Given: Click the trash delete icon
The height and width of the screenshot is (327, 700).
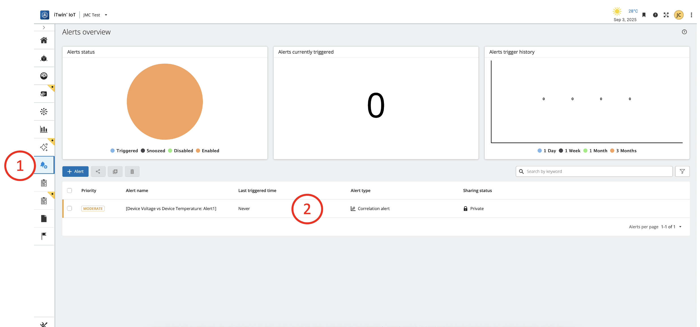Looking at the screenshot, I should [x=132, y=171].
